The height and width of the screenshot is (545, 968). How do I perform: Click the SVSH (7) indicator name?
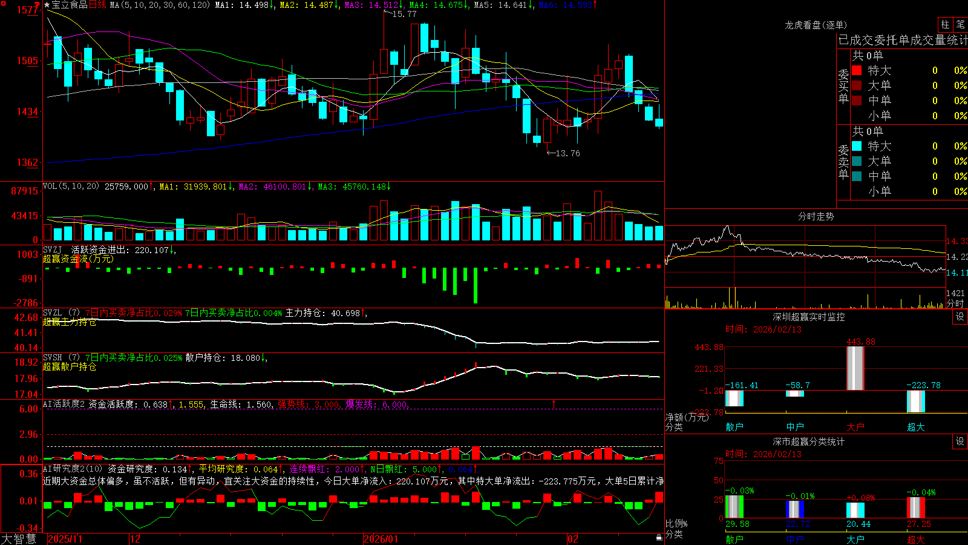(x=62, y=357)
